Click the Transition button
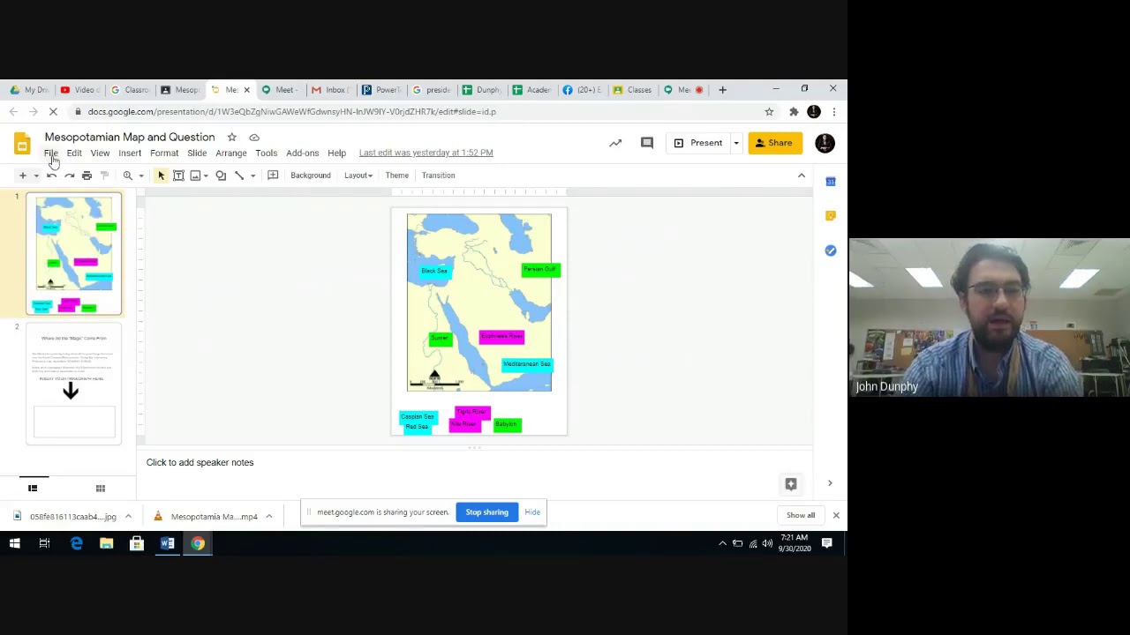Image resolution: width=1130 pixels, height=635 pixels. [x=438, y=176]
